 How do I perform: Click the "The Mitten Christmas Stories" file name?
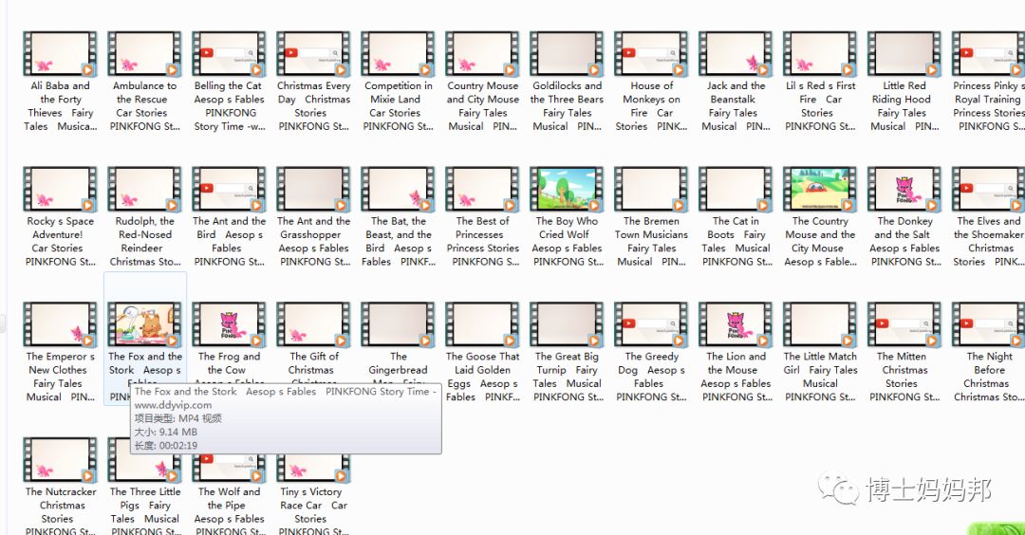904,377
